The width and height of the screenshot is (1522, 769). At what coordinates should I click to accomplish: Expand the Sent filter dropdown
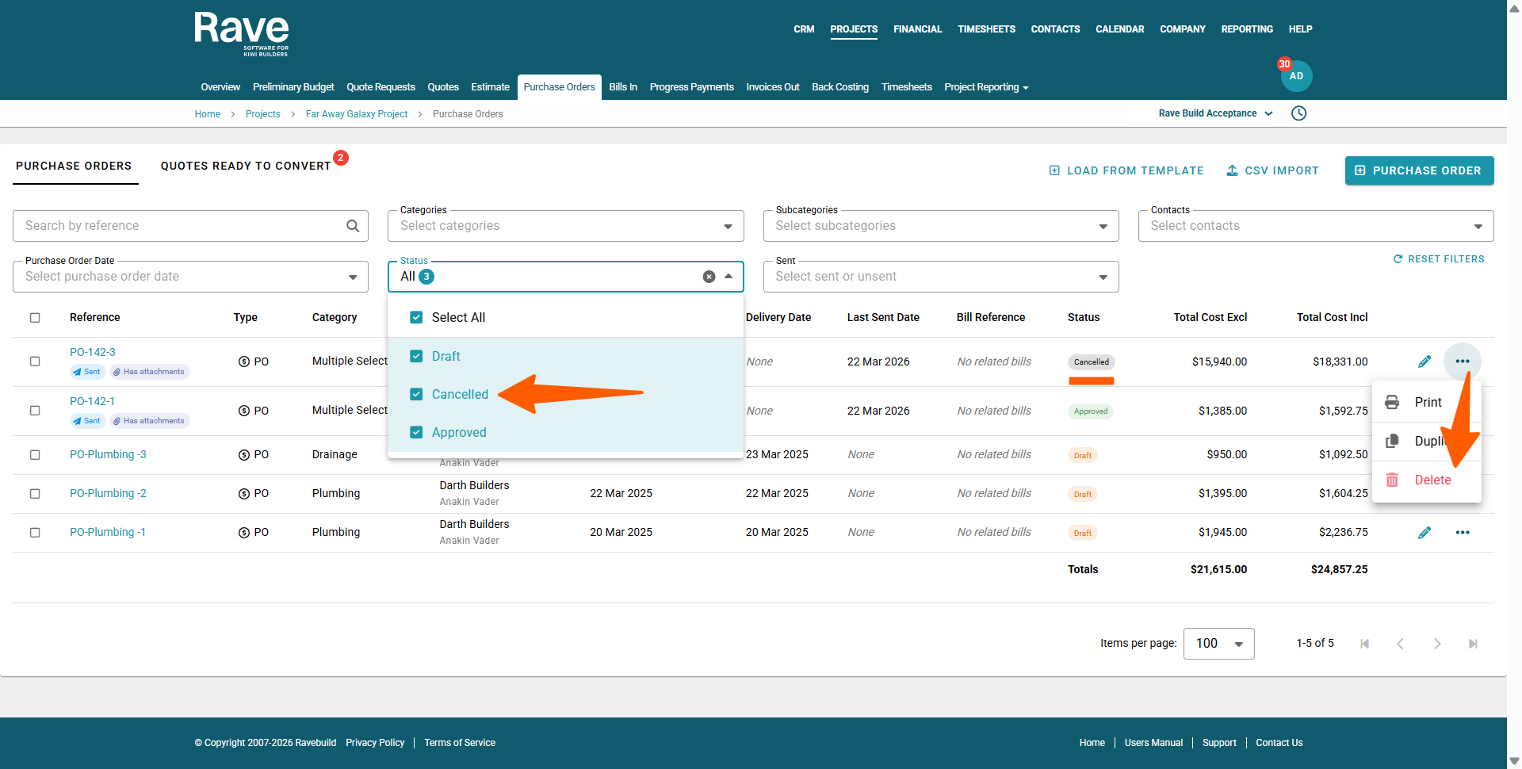tap(1102, 277)
